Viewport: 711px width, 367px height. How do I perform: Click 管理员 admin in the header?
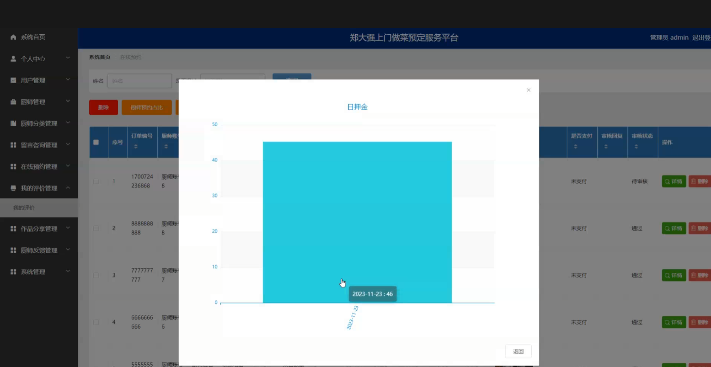pyautogui.click(x=669, y=37)
